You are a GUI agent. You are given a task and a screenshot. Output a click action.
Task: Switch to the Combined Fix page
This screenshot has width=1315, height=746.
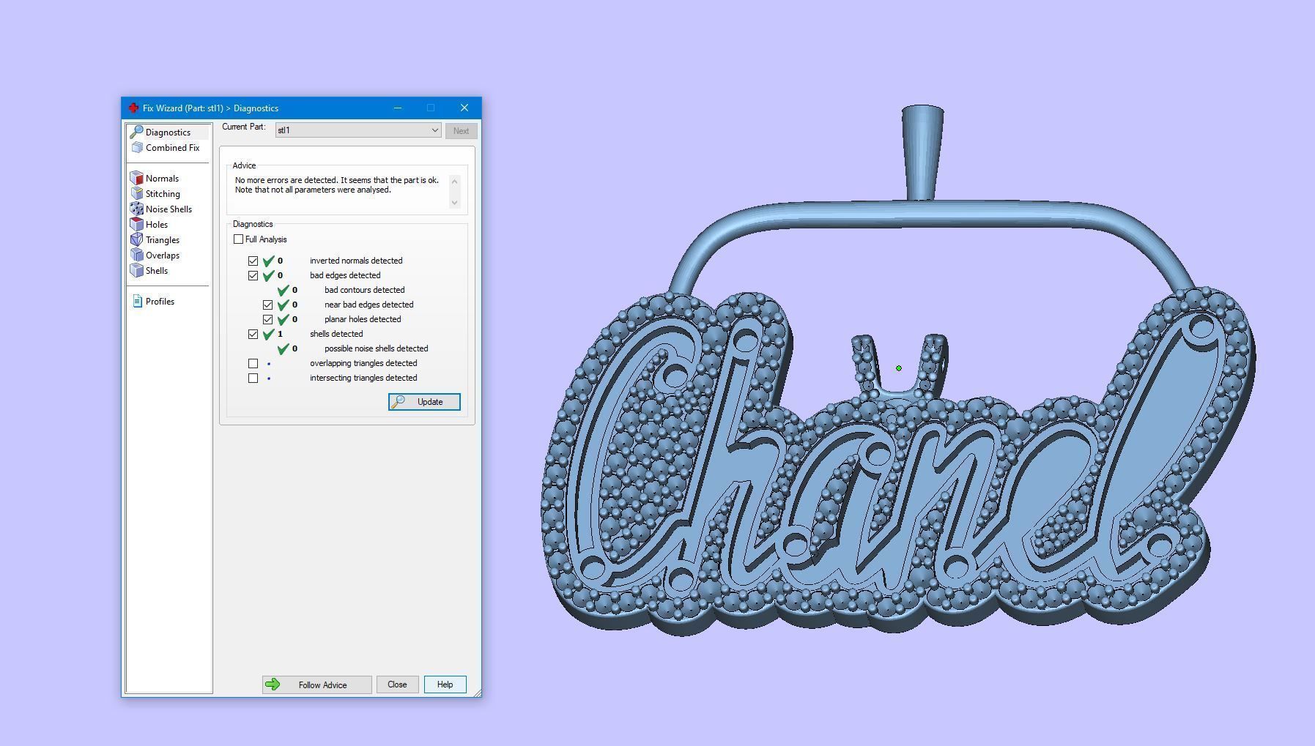tap(172, 148)
